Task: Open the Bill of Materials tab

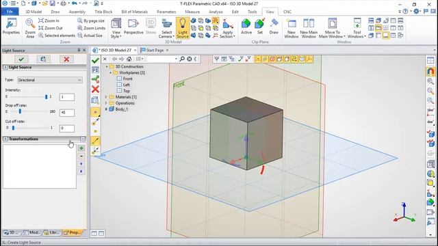Action: pyautogui.click(x=134, y=12)
